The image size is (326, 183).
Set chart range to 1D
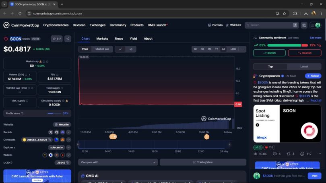click(x=195, y=49)
